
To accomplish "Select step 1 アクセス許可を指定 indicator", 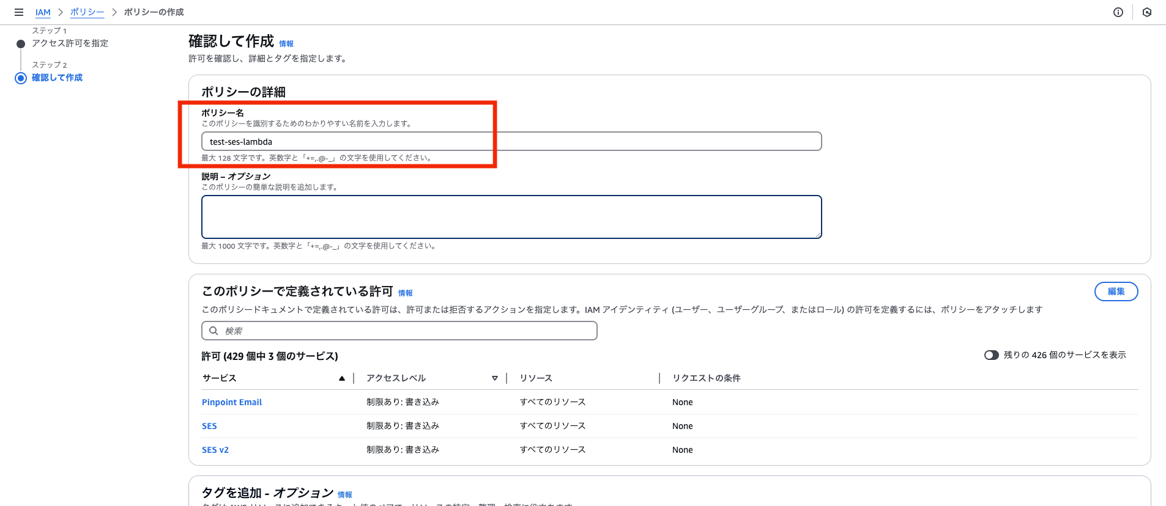I will pos(21,44).
